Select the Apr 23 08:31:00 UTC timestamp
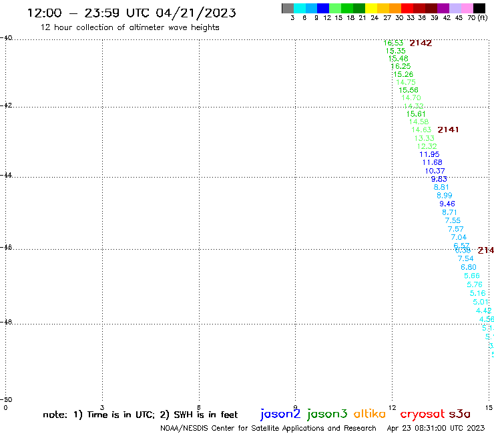494x434 pixels. (436, 428)
